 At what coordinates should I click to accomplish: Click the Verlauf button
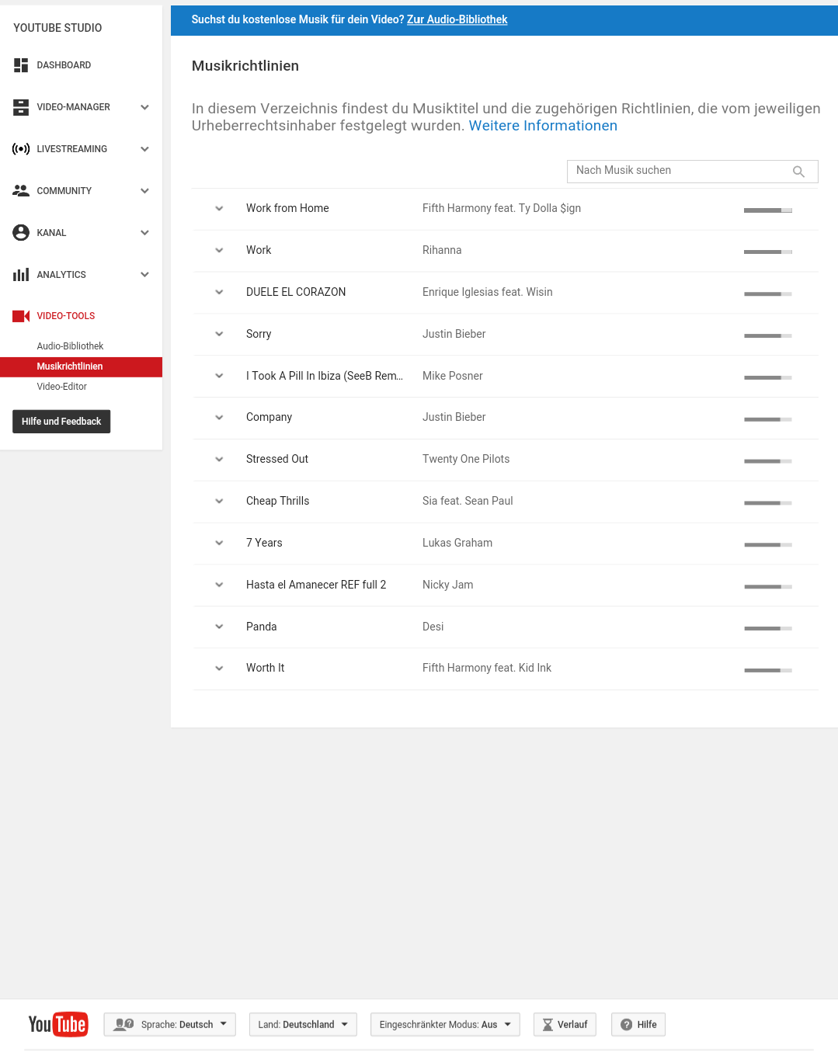(565, 1024)
